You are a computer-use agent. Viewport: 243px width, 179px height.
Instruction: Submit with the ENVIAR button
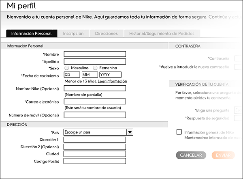click(x=223, y=155)
